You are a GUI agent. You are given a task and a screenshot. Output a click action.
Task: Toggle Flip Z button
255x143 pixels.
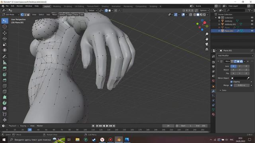click(x=246, y=73)
